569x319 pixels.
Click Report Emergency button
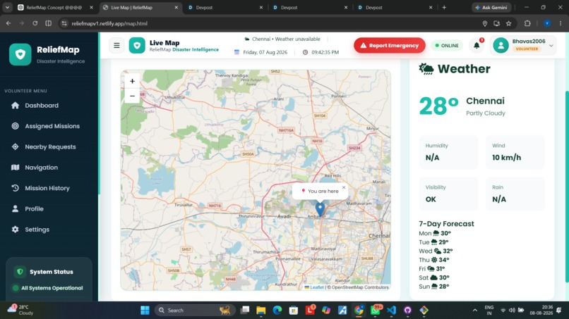point(390,45)
